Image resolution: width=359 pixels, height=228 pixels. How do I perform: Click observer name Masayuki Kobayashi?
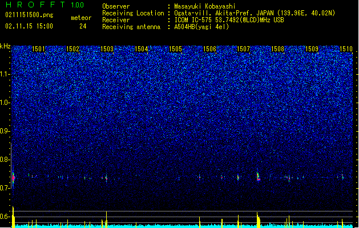[205, 6]
